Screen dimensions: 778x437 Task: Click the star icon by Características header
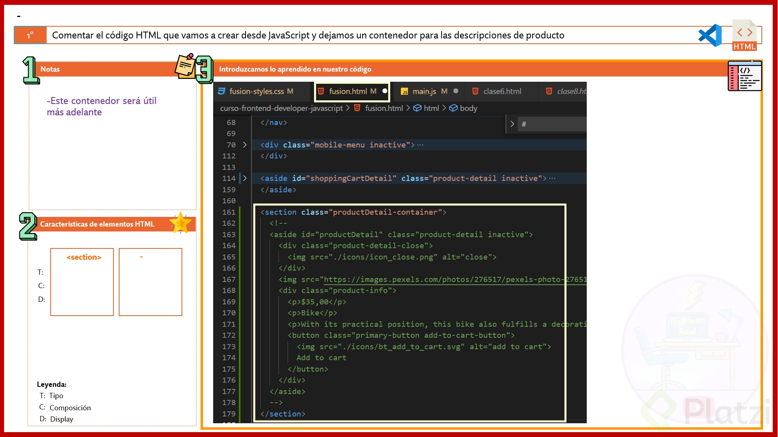[x=180, y=223]
